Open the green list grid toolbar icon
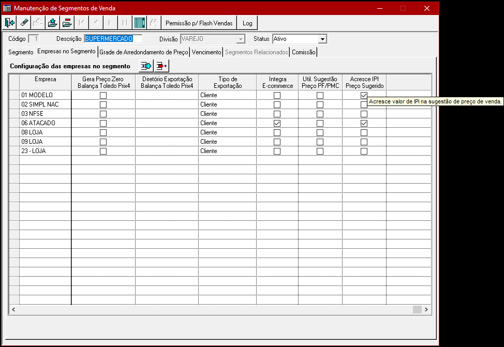 coord(140,23)
